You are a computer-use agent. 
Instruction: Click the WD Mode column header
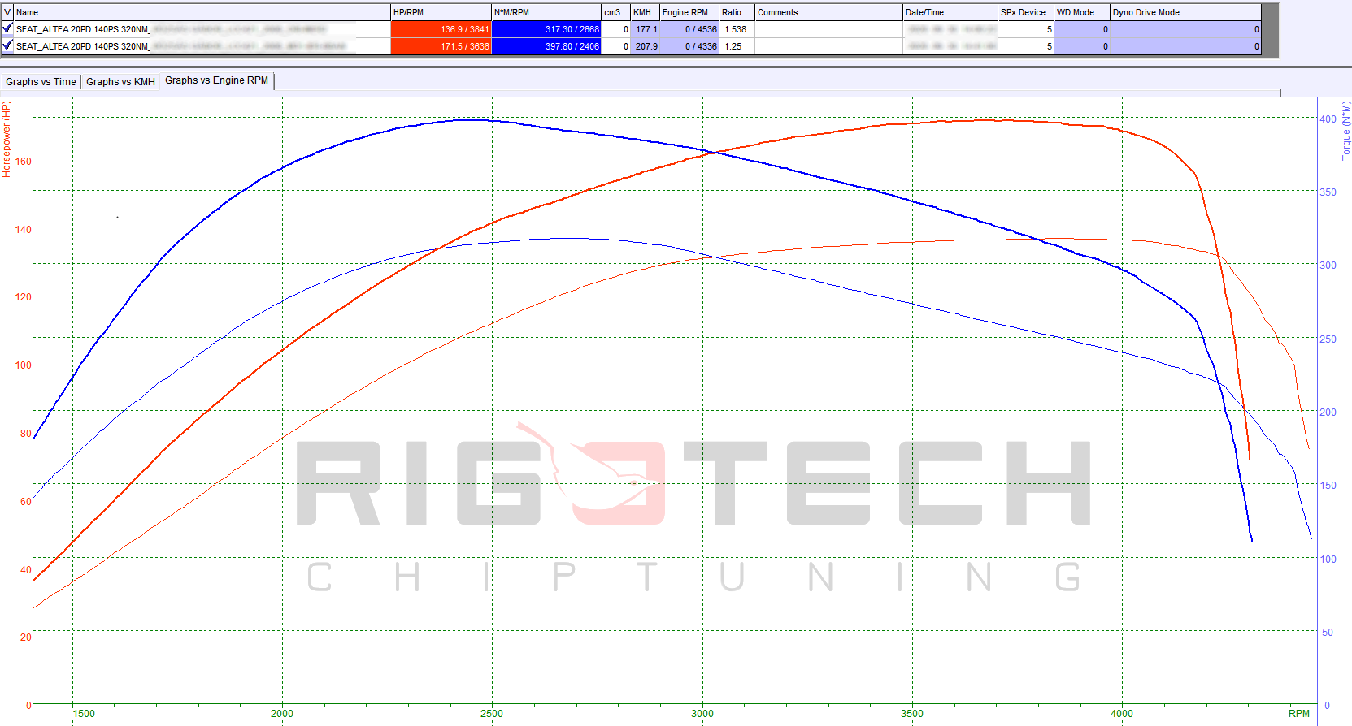1081,12
